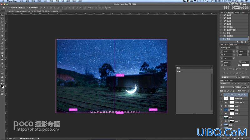
Task: Hide the 图层 3 layer
Action: 221,110
